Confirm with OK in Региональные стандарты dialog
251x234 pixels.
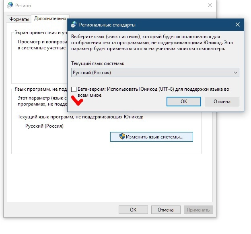[184, 102]
